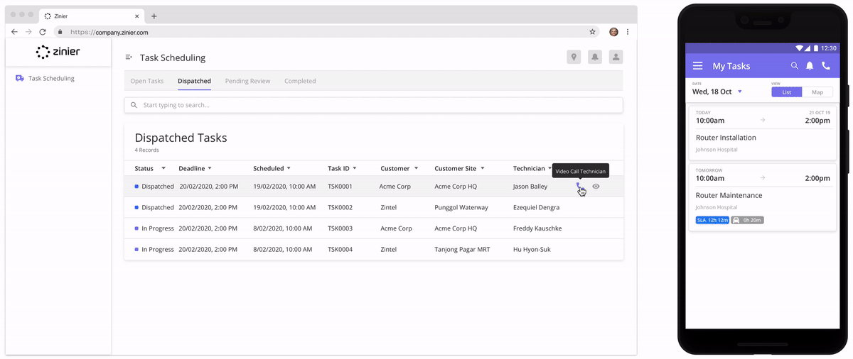Open the browser profile avatar

(x=613, y=32)
